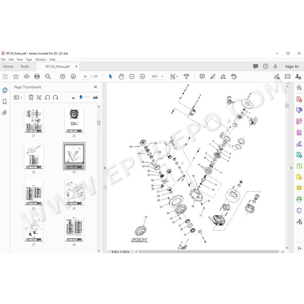The height and width of the screenshot is (304, 304).
Task: Upload the file with the cloud icon
Action: point(26,76)
